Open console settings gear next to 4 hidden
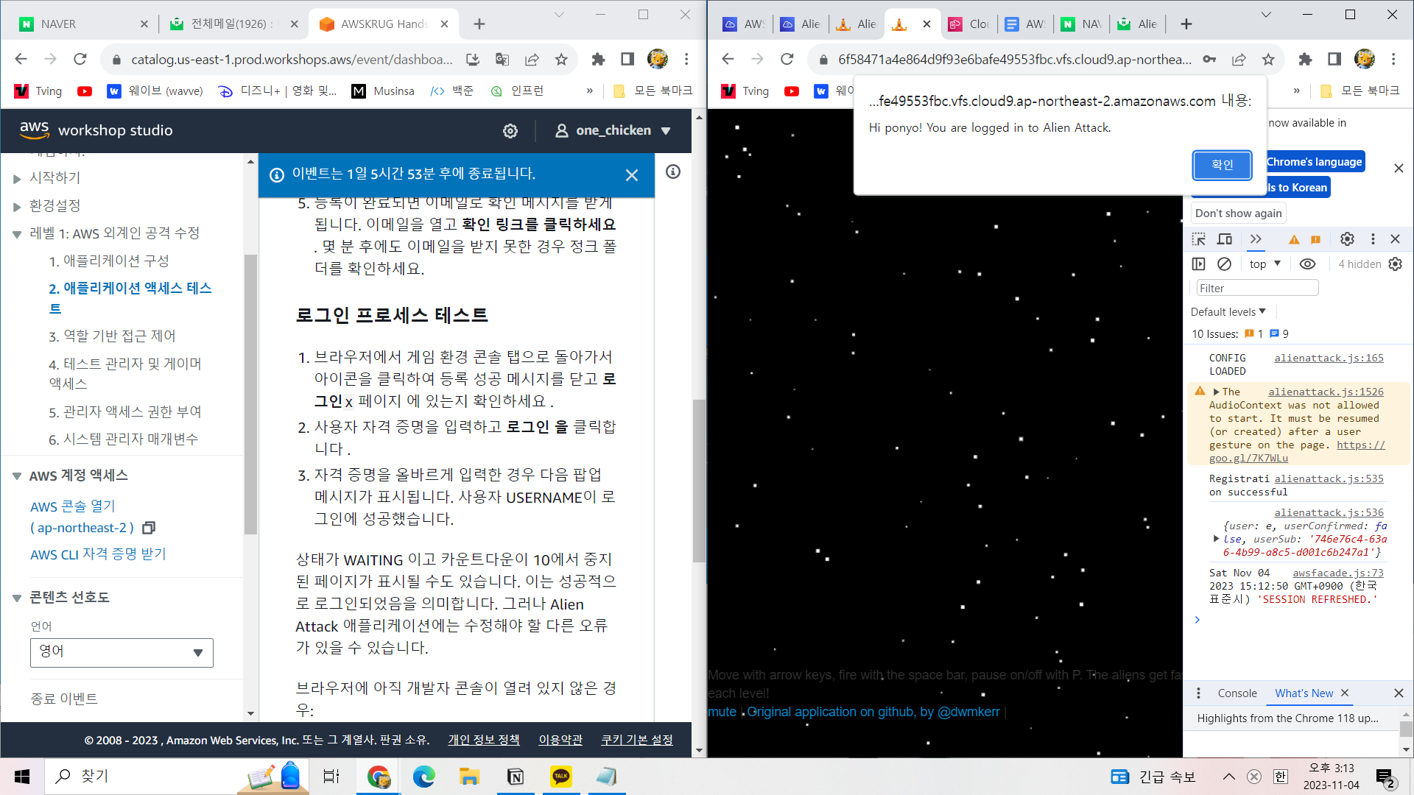The width and height of the screenshot is (1414, 795). click(x=1396, y=264)
